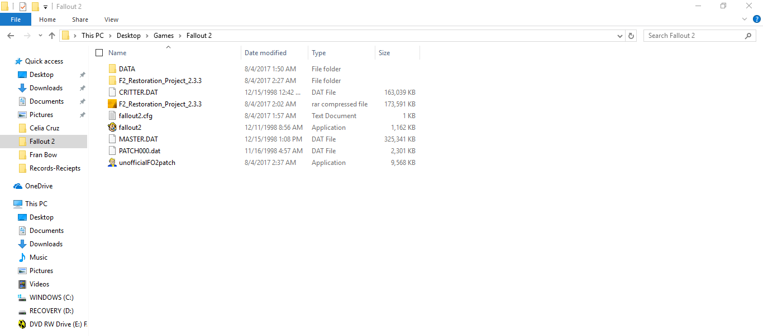Open Documents under This PC in sidebar
This screenshot has width=763, height=336.
46,231
